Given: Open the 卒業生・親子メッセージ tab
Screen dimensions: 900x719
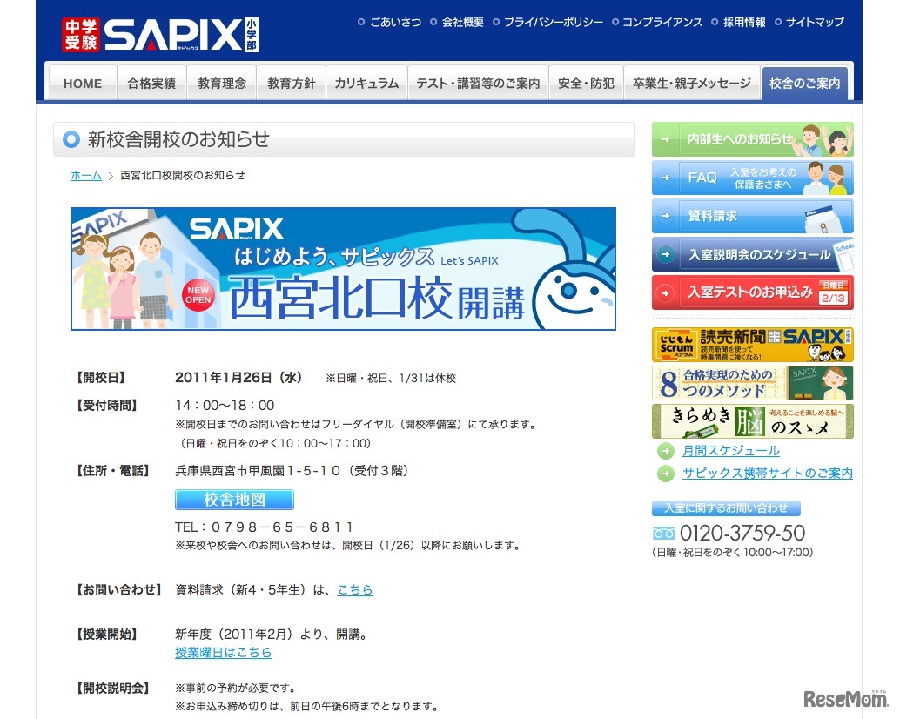Looking at the screenshot, I should tap(692, 84).
